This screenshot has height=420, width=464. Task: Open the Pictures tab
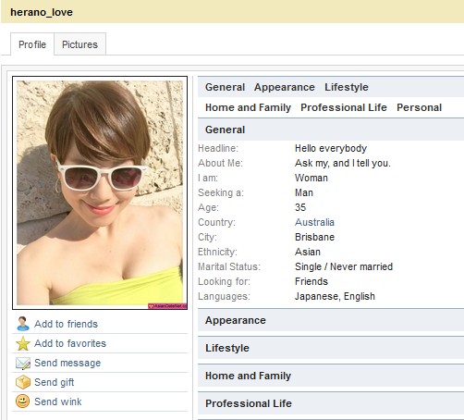[x=79, y=44]
